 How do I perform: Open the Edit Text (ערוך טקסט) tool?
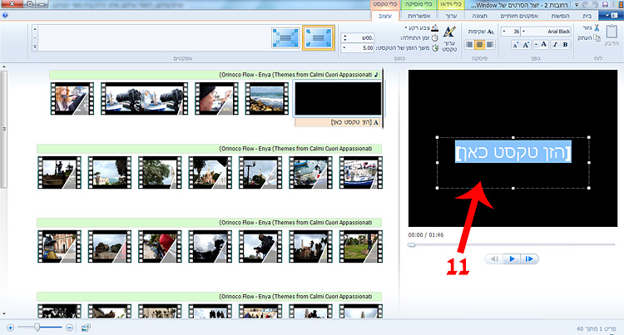pos(448,38)
